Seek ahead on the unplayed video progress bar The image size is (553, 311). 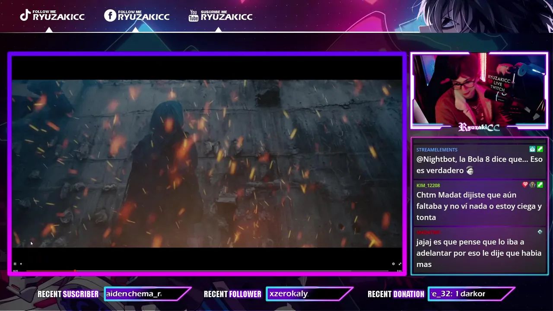(x=232, y=271)
